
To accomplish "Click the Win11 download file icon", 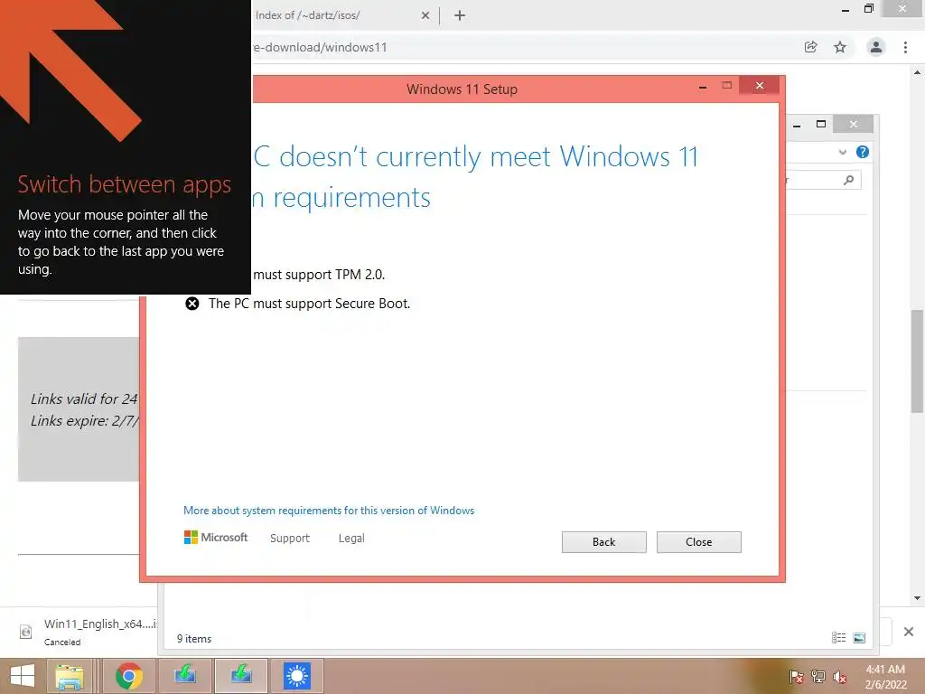I will tap(26, 632).
